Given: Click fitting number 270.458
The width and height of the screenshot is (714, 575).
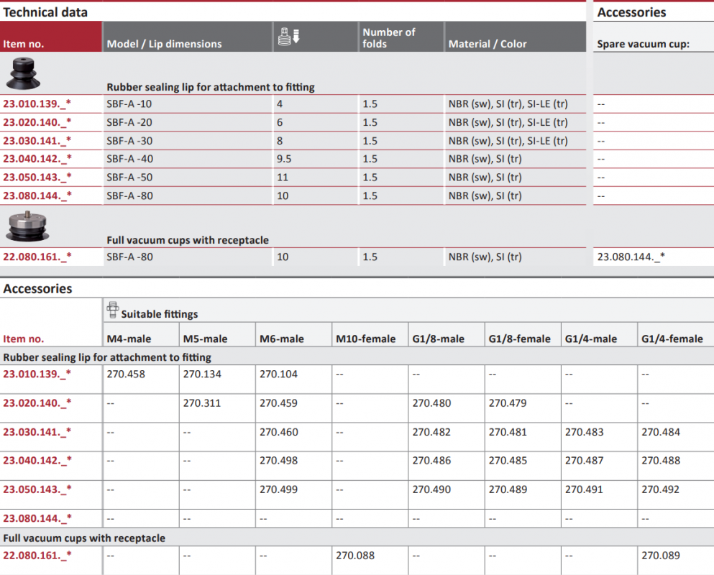Looking at the screenshot, I should 126,374.
